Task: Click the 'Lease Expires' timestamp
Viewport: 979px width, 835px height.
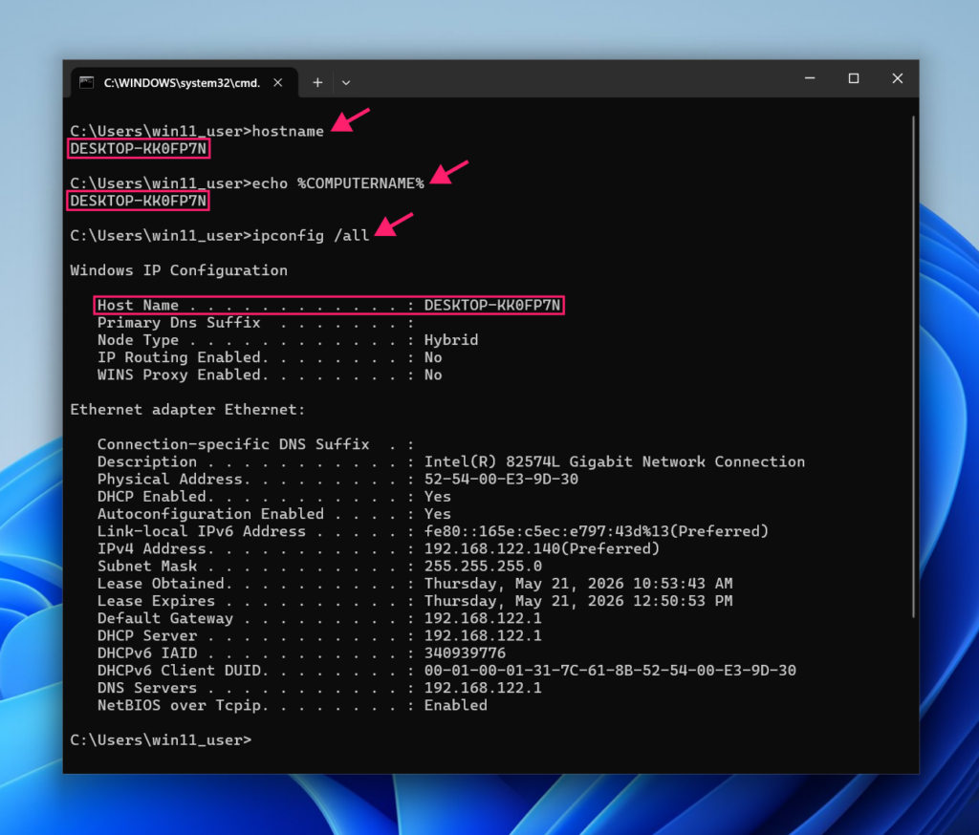Action: tap(578, 601)
